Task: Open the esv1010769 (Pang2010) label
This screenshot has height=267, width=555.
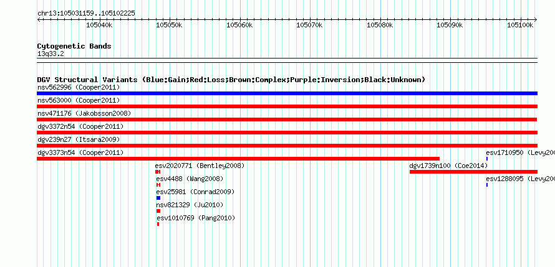Action: [196, 218]
